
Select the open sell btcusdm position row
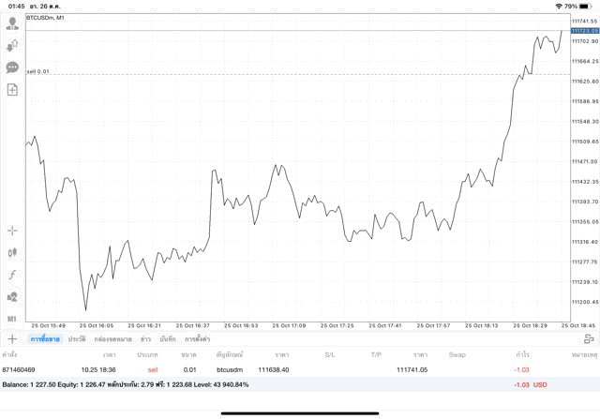point(281,370)
